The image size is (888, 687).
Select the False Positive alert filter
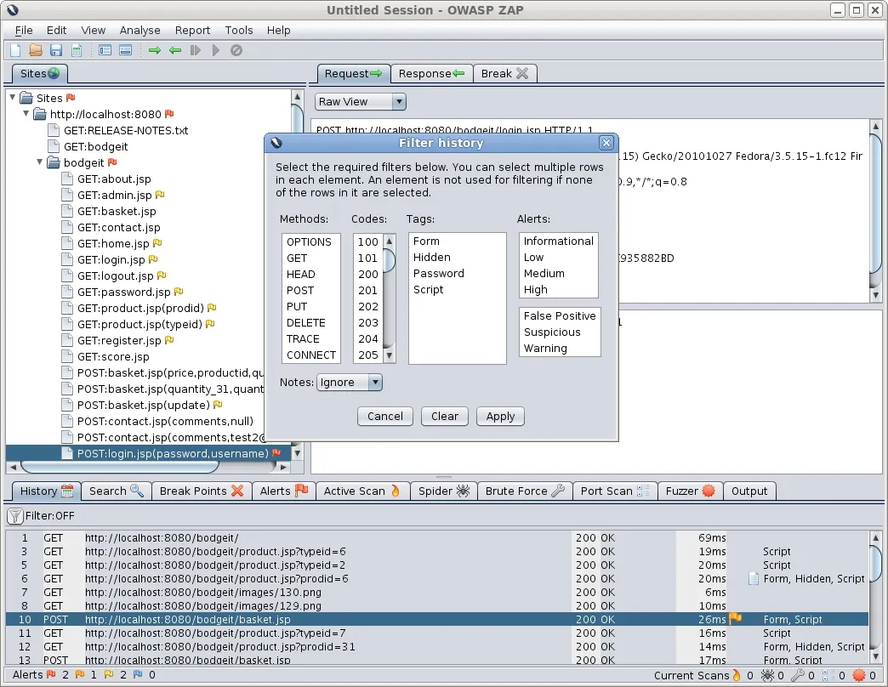(560, 315)
